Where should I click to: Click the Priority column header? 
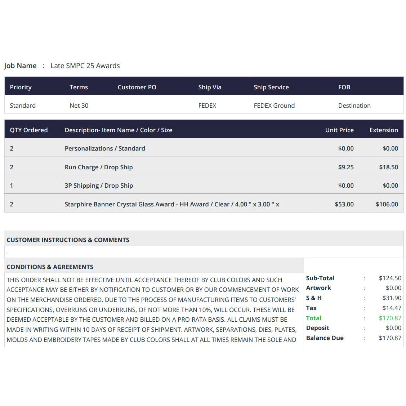pyautogui.click(x=21, y=87)
